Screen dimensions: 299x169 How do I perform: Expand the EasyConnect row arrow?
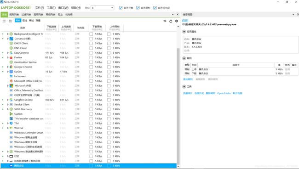tap(8, 53)
